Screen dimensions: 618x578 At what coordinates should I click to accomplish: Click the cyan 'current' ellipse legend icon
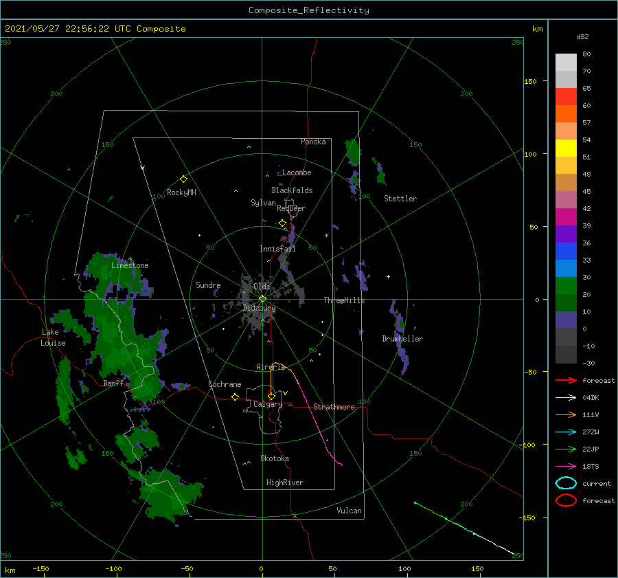566,483
